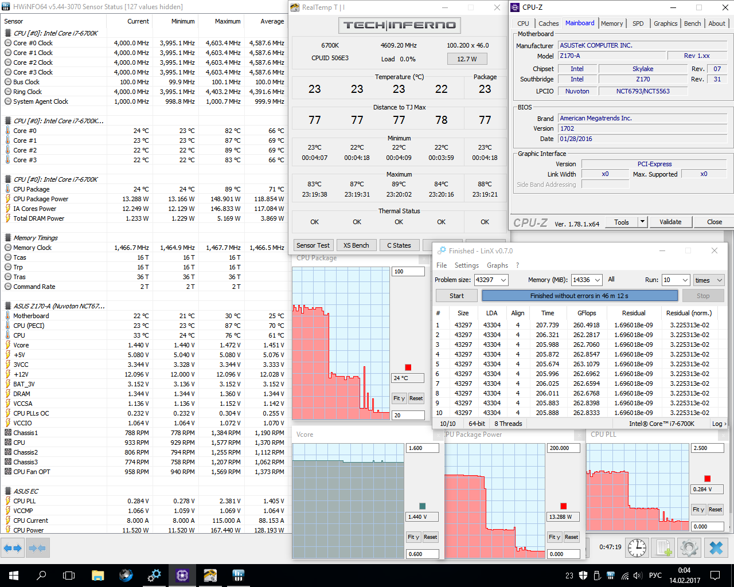Open File Explorer from the taskbar
The image size is (734, 587).
(97, 576)
